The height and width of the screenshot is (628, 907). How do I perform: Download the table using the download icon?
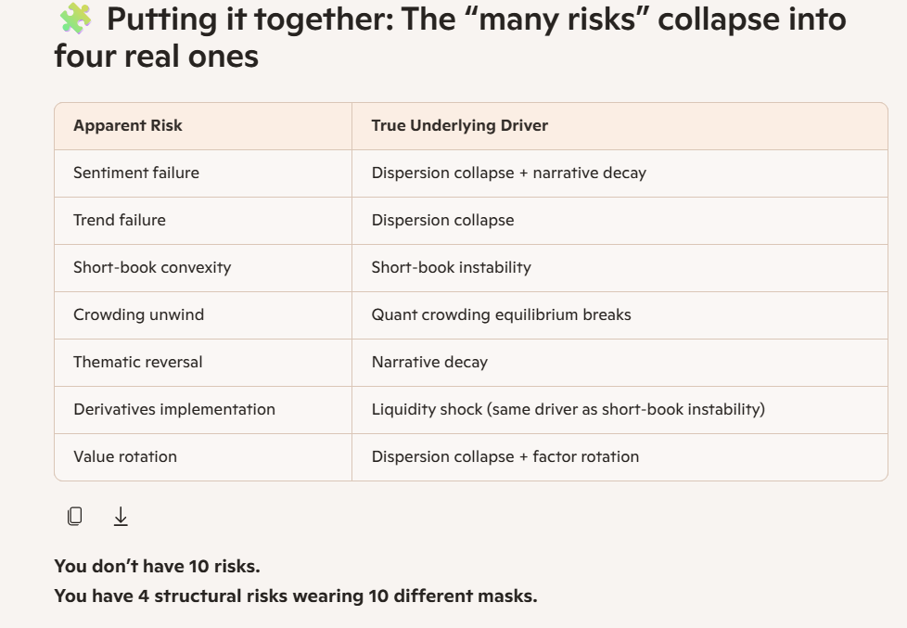coord(121,516)
